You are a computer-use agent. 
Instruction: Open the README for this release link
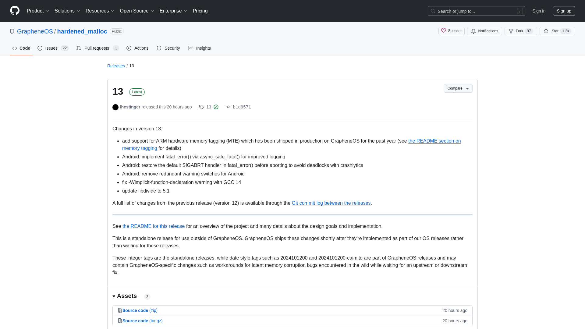[154, 226]
